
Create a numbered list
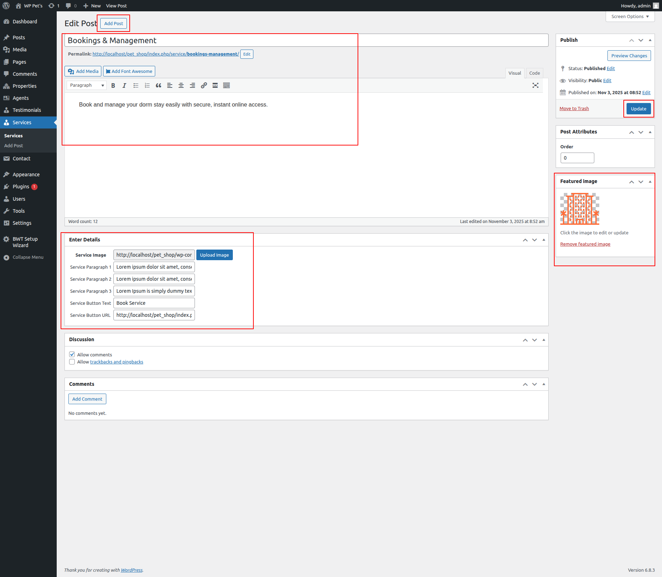[x=147, y=85]
